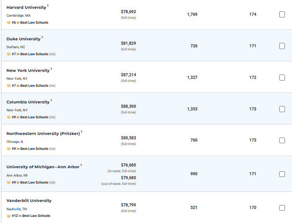Mark the checkbox for Northwestern University (Pritzker)
The image size is (292, 223).
point(282,141)
